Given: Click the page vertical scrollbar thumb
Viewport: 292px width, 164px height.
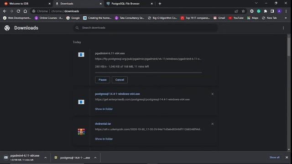Looking at the screenshot, I should pos(289,46).
